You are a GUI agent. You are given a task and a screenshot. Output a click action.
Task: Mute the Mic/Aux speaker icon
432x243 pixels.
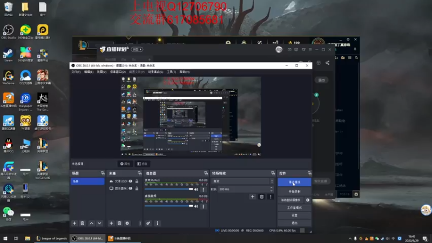pos(196,190)
